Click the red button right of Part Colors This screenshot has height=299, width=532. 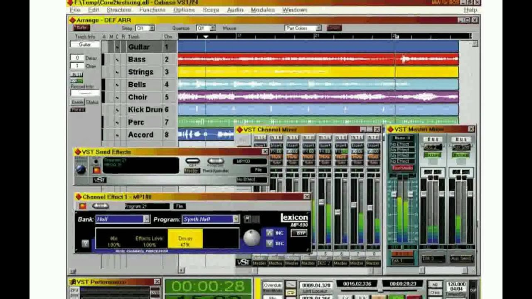coord(334,28)
